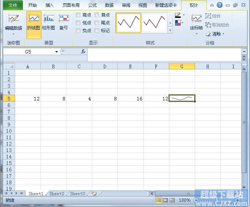Click the fx insert function icon
This screenshot has width=250, height=207.
(83, 52)
